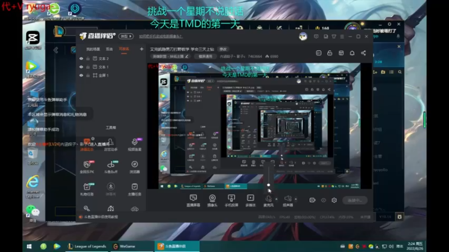Switch to the orange highlighted scene tab
This screenshot has height=252, width=449.
(124, 49)
